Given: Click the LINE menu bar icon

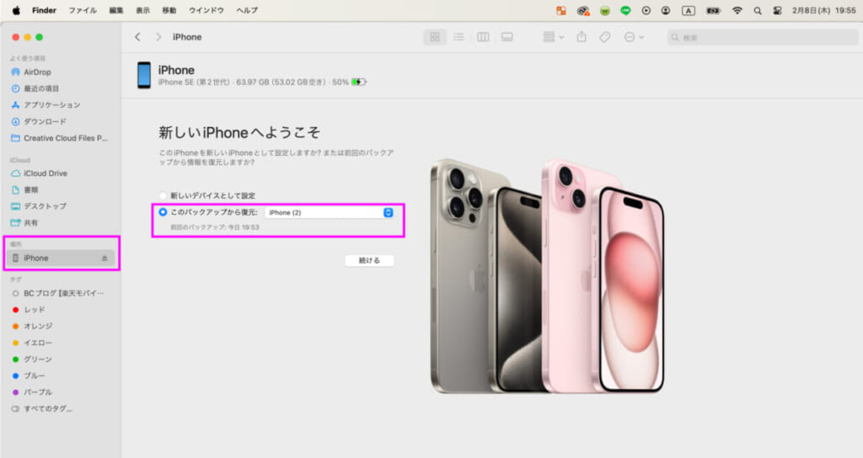Looking at the screenshot, I should tap(625, 10).
